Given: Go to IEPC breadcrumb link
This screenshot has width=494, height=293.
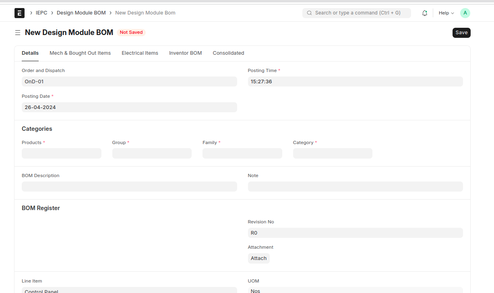Looking at the screenshot, I should pos(41,13).
